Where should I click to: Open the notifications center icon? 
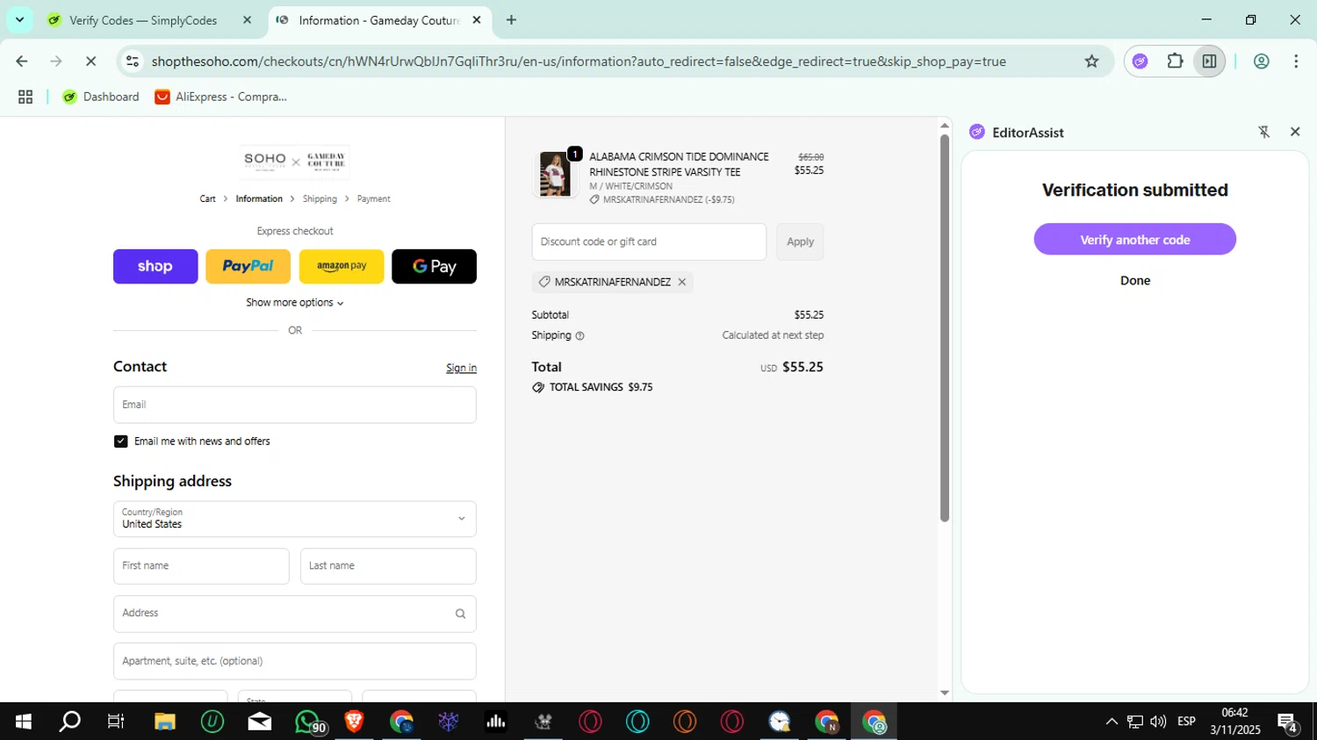[x=1289, y=723]
